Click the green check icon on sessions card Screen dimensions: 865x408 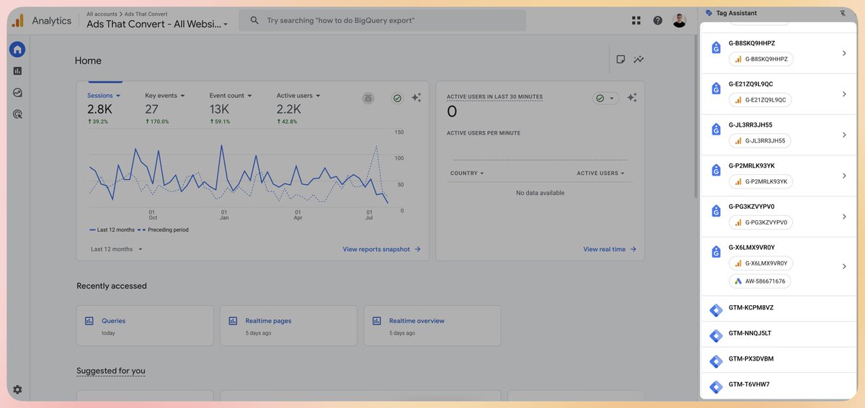[x=397, y=98]
